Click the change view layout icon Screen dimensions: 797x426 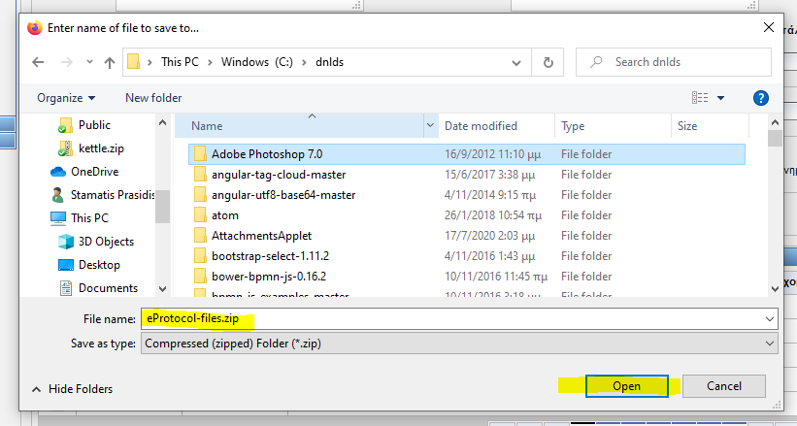(x=700, y=98)
